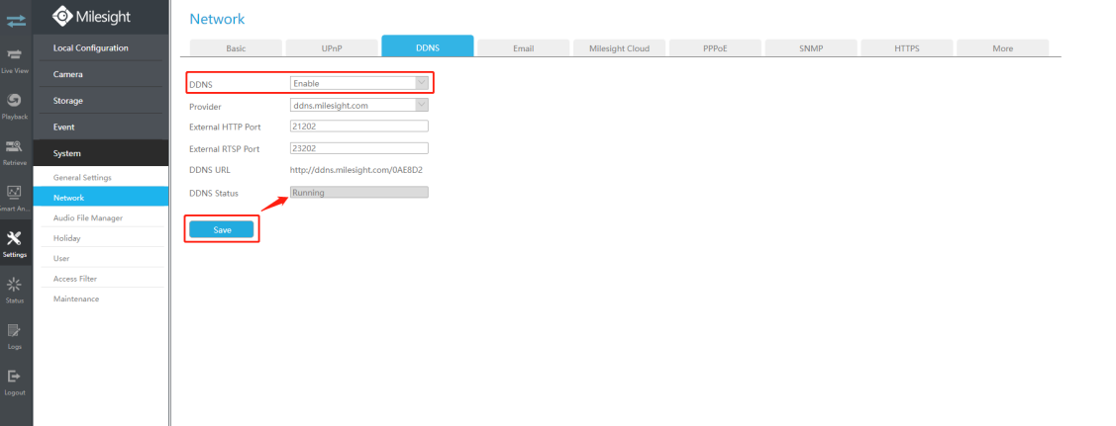Expand the Storage section
This screenshot has width=1116, height=426.
click(101, 100)
